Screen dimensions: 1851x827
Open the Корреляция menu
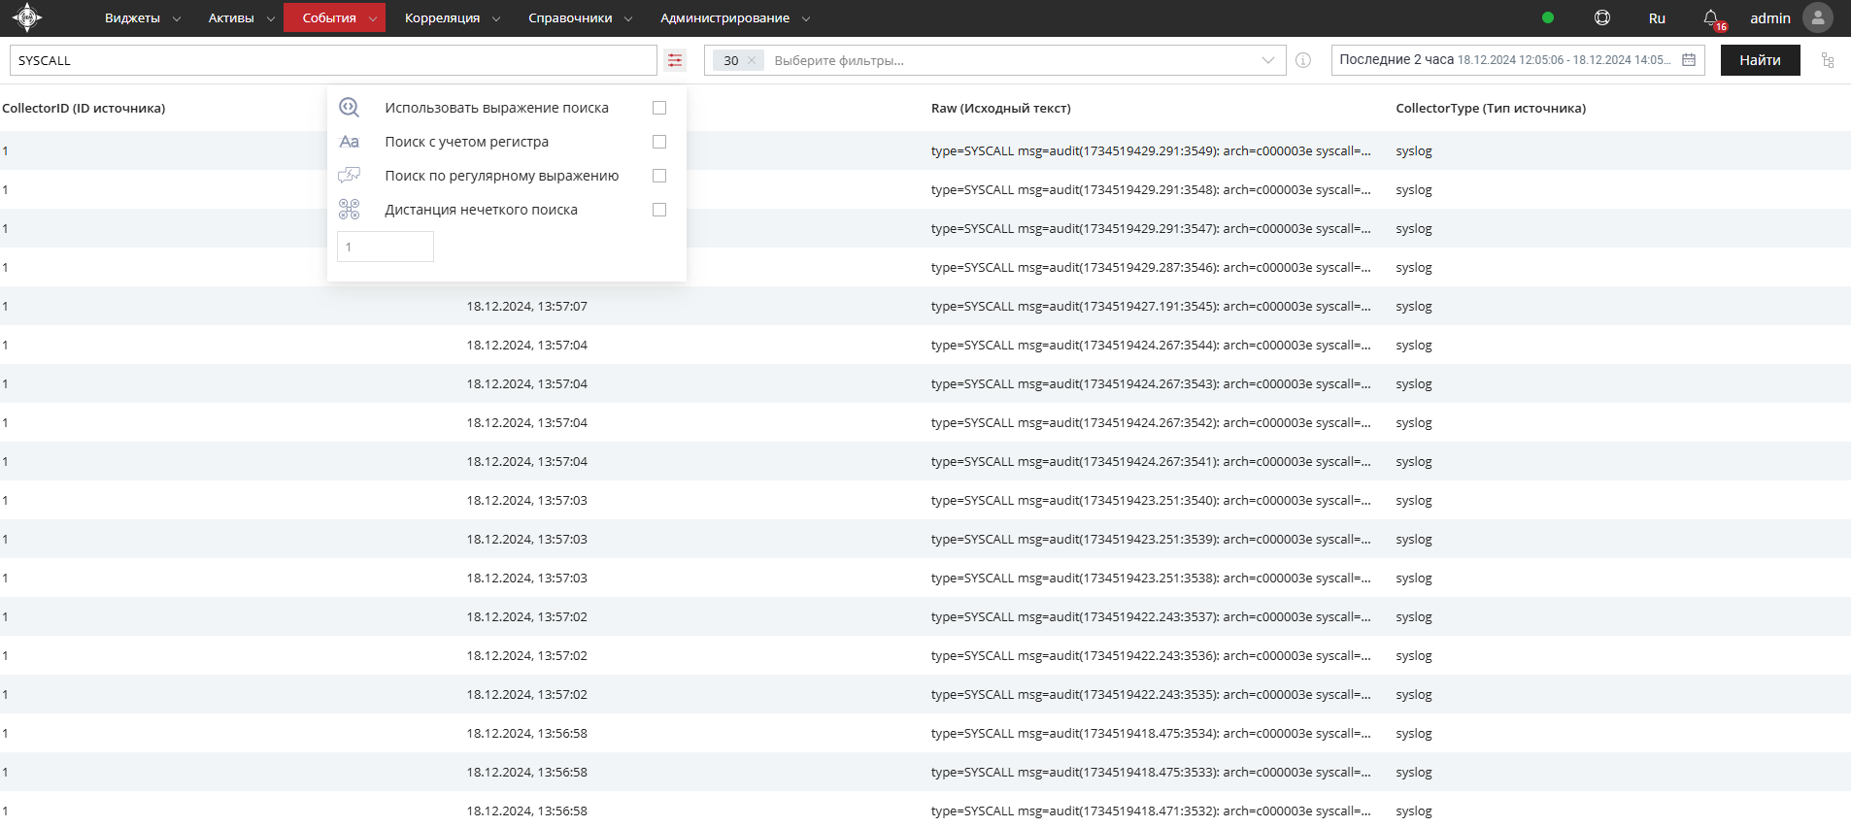[x=452, y=18]
